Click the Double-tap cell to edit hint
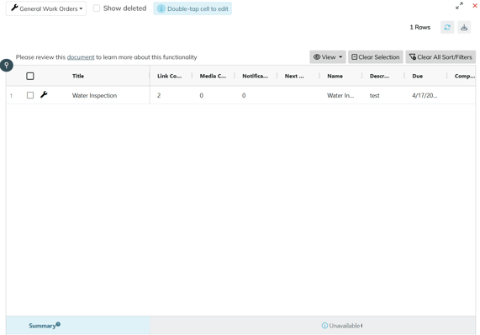The height and width of the screenshot is (335, 480). click(193, 8)
